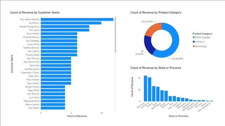Image resolution: width=225 pixels, height=126 pixels.
Task: Click the Lynn Morrow label
Action: point(33,94)
